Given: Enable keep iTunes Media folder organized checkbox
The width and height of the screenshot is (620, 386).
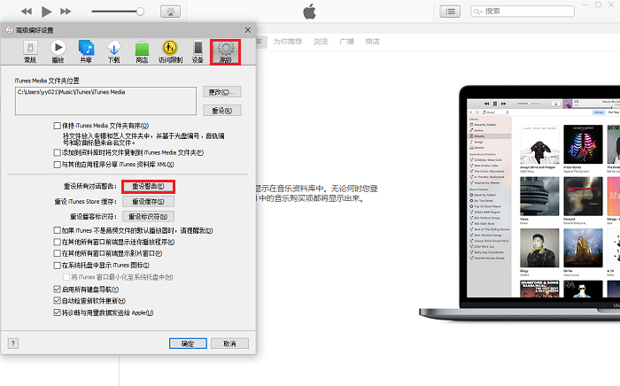Looking at the screenshot, I should tap(57, 126).
